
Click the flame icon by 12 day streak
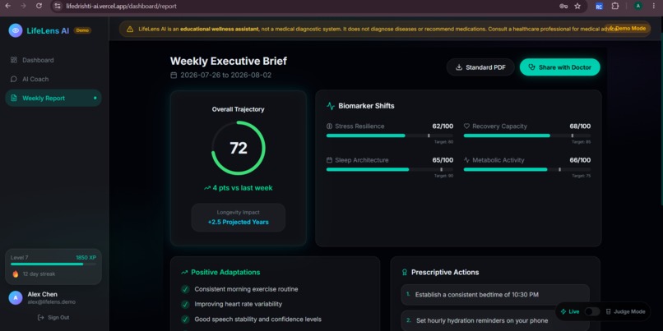pos(16,274)
